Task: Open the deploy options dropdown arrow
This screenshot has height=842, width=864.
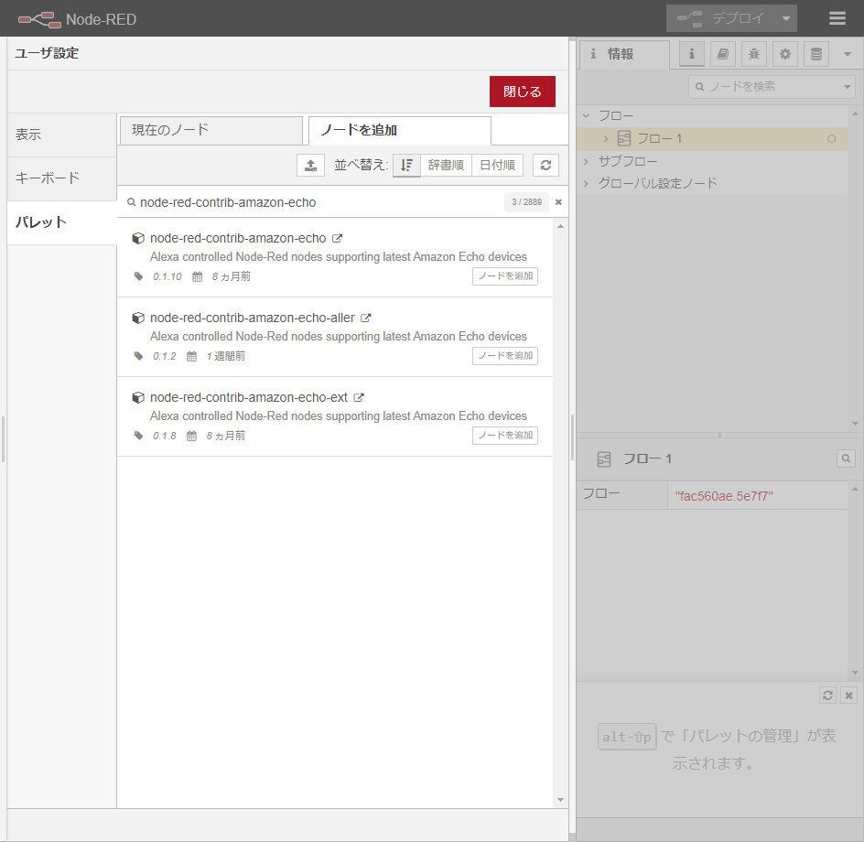Action: click(x=786, y=18)
